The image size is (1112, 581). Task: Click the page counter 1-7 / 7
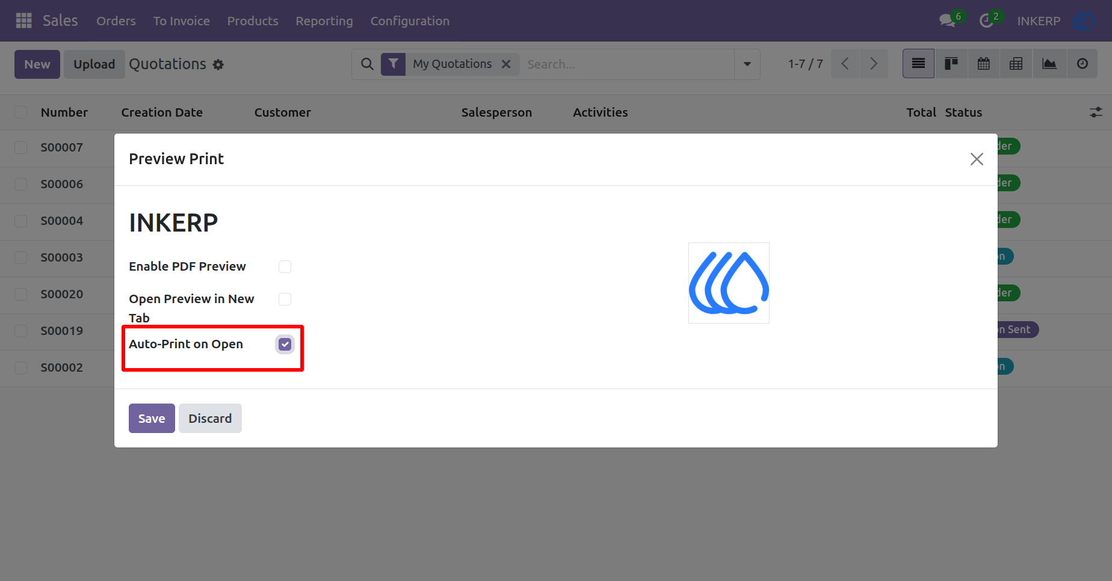tap(806, 64)
